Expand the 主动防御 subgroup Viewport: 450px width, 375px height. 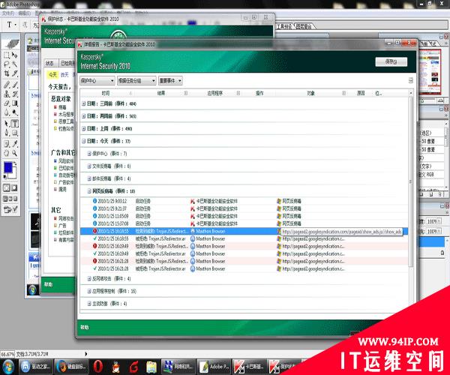tap(89, 304)
